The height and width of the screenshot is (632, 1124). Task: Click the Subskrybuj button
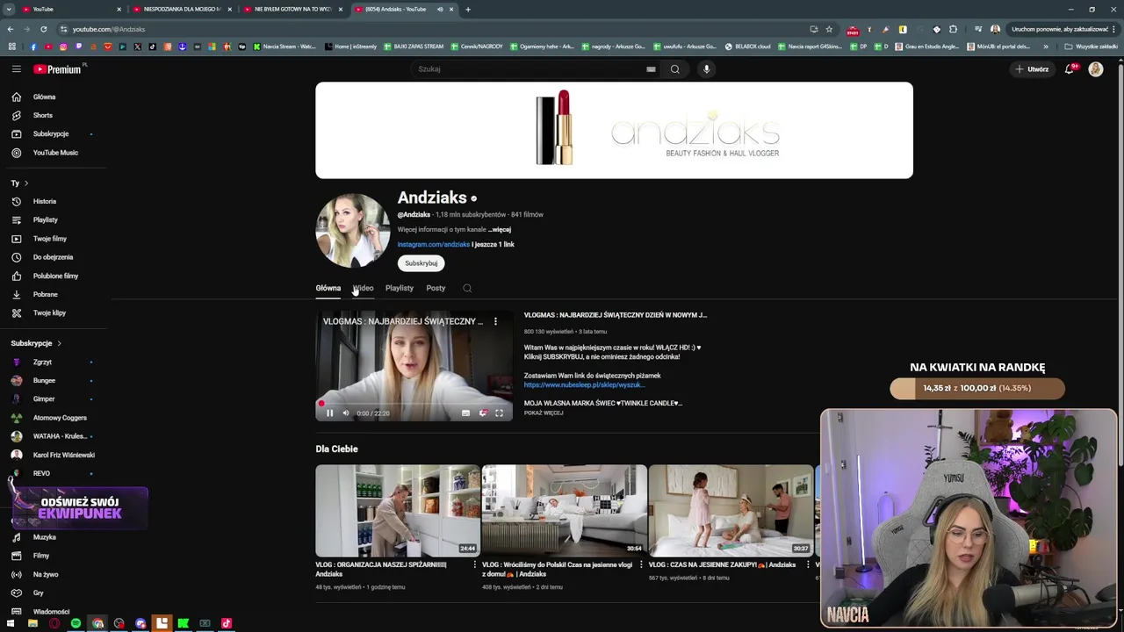(421, 263)
